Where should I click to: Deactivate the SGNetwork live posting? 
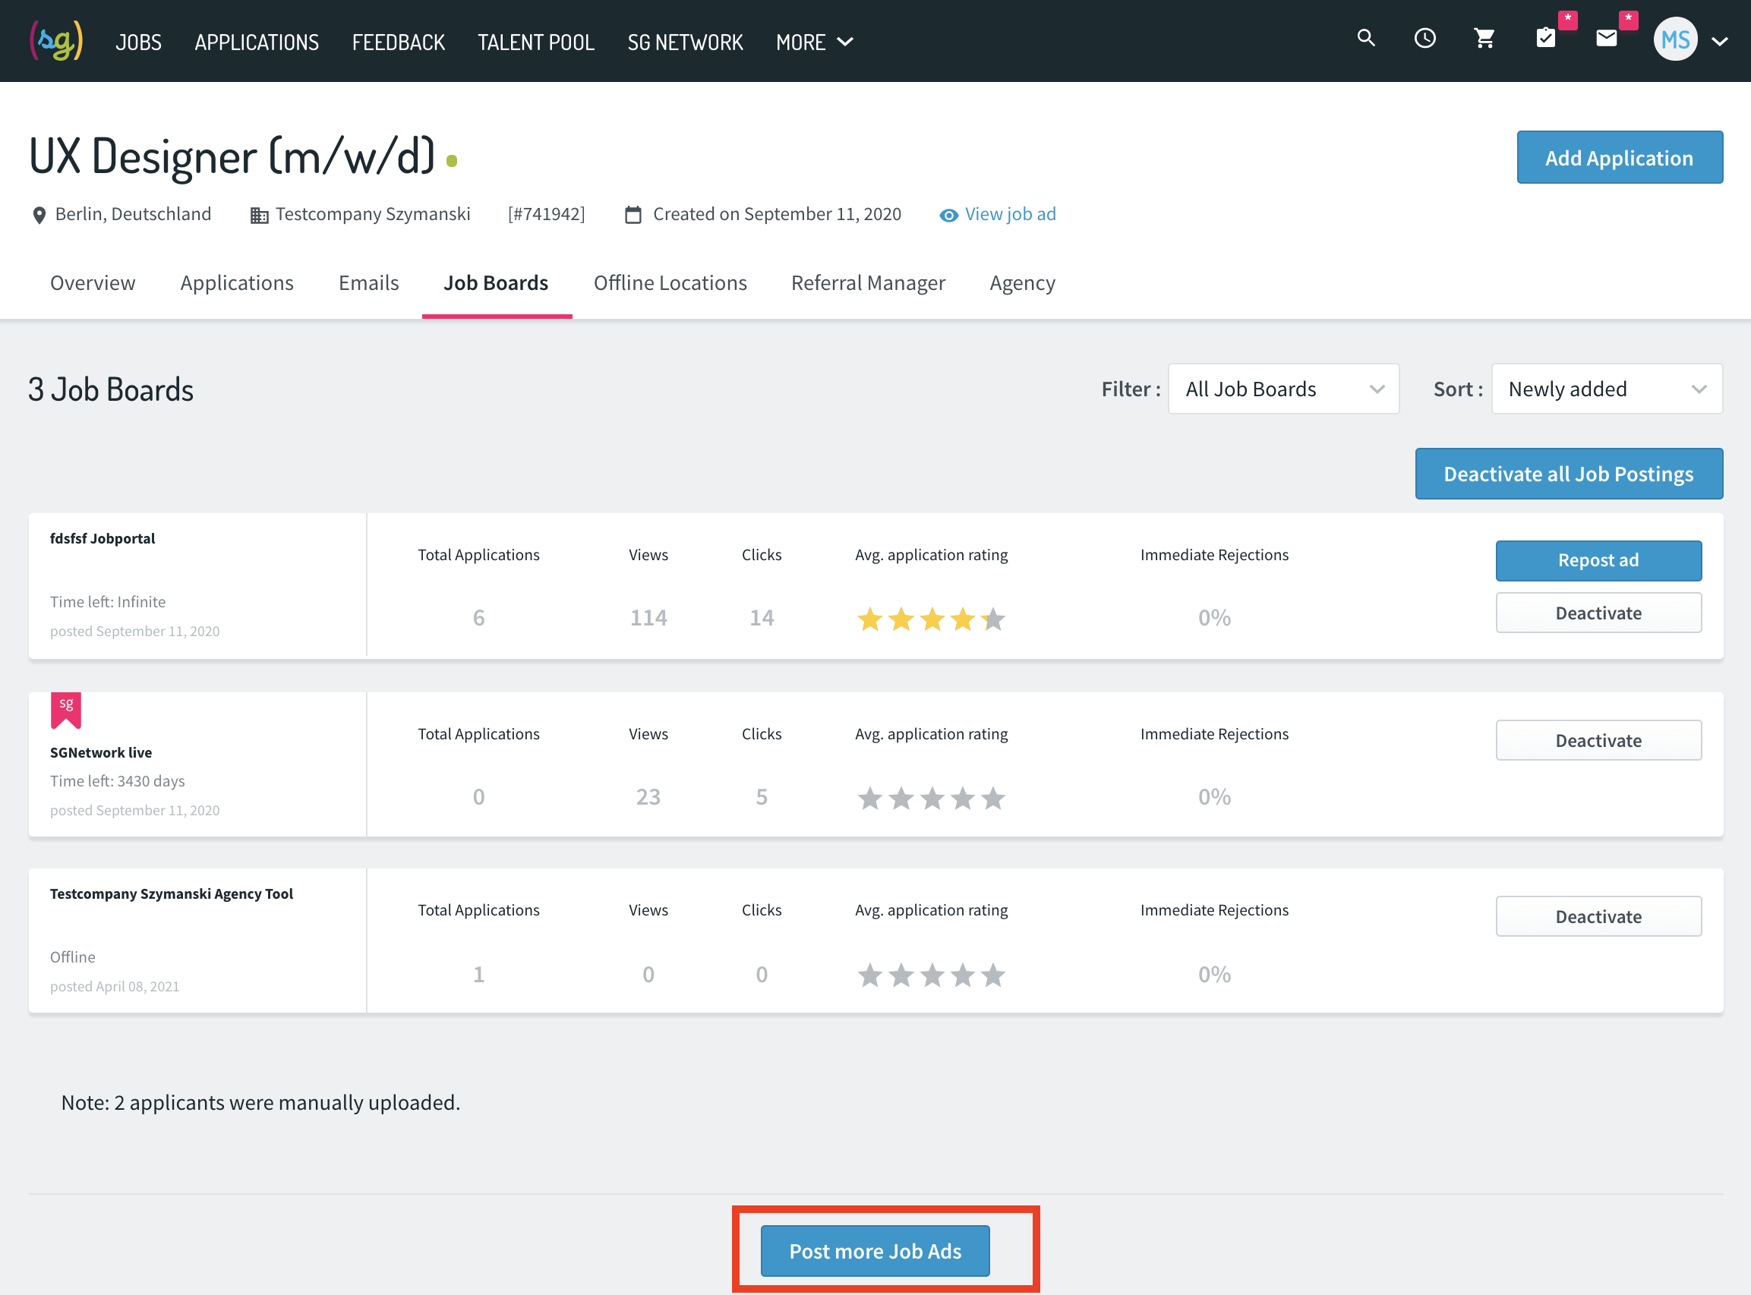click(1599, 741)
